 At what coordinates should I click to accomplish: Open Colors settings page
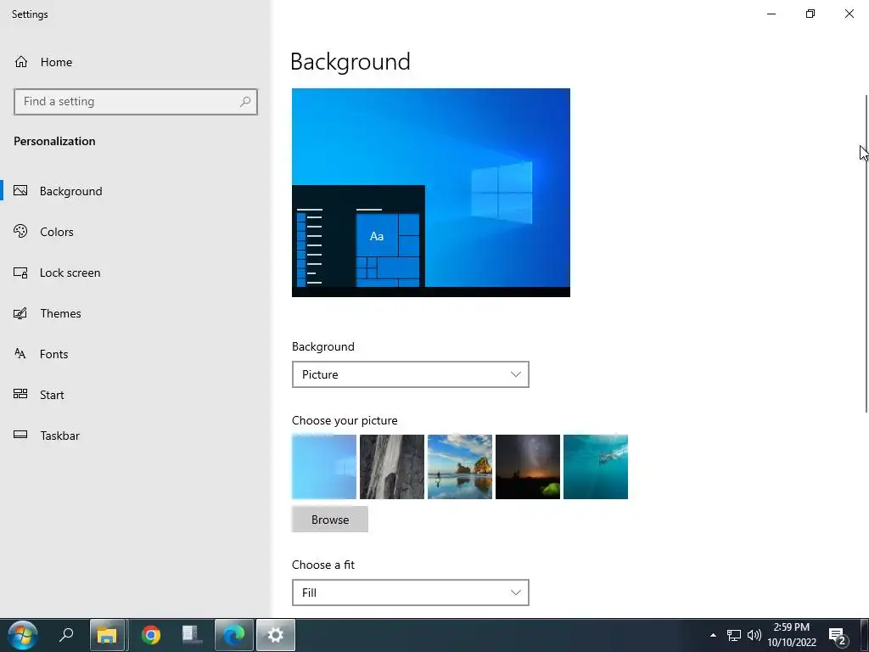point(57,232)
